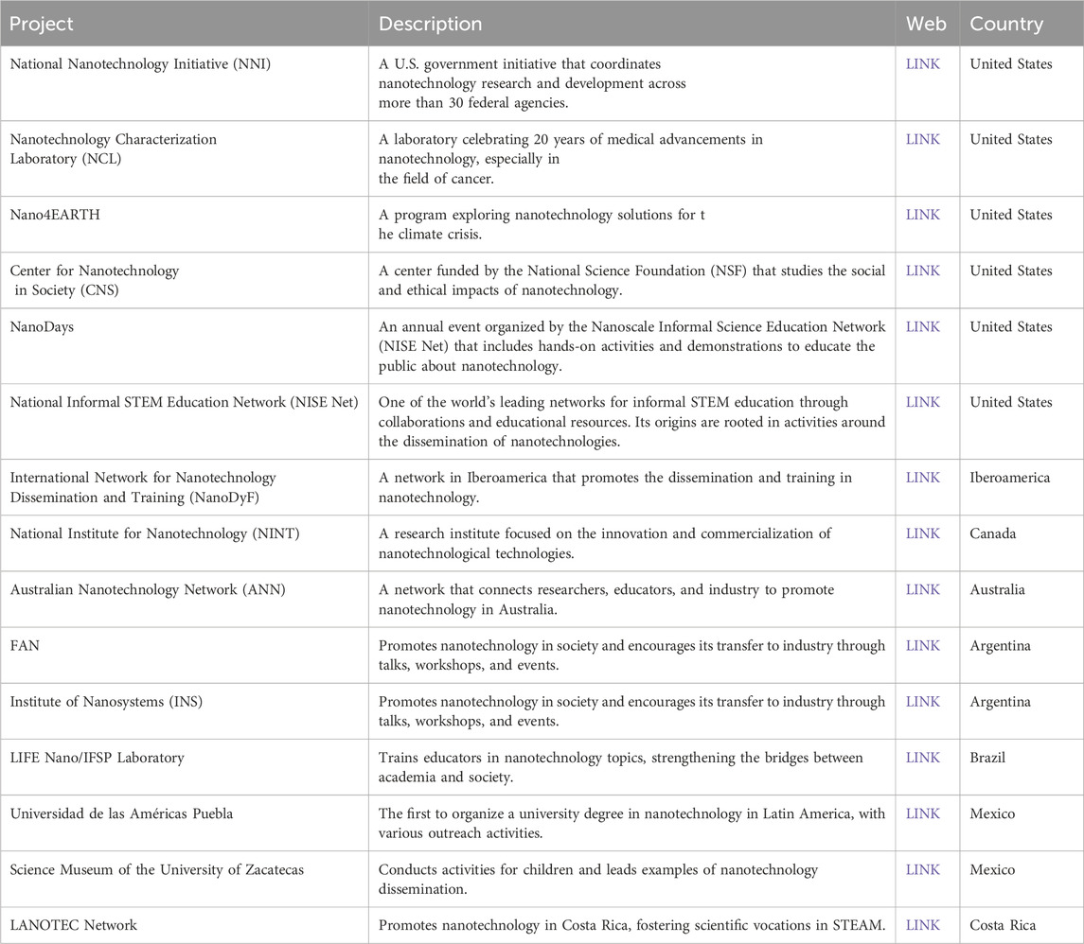Open the NanoDays row LINK

click(x=923, y=326)
